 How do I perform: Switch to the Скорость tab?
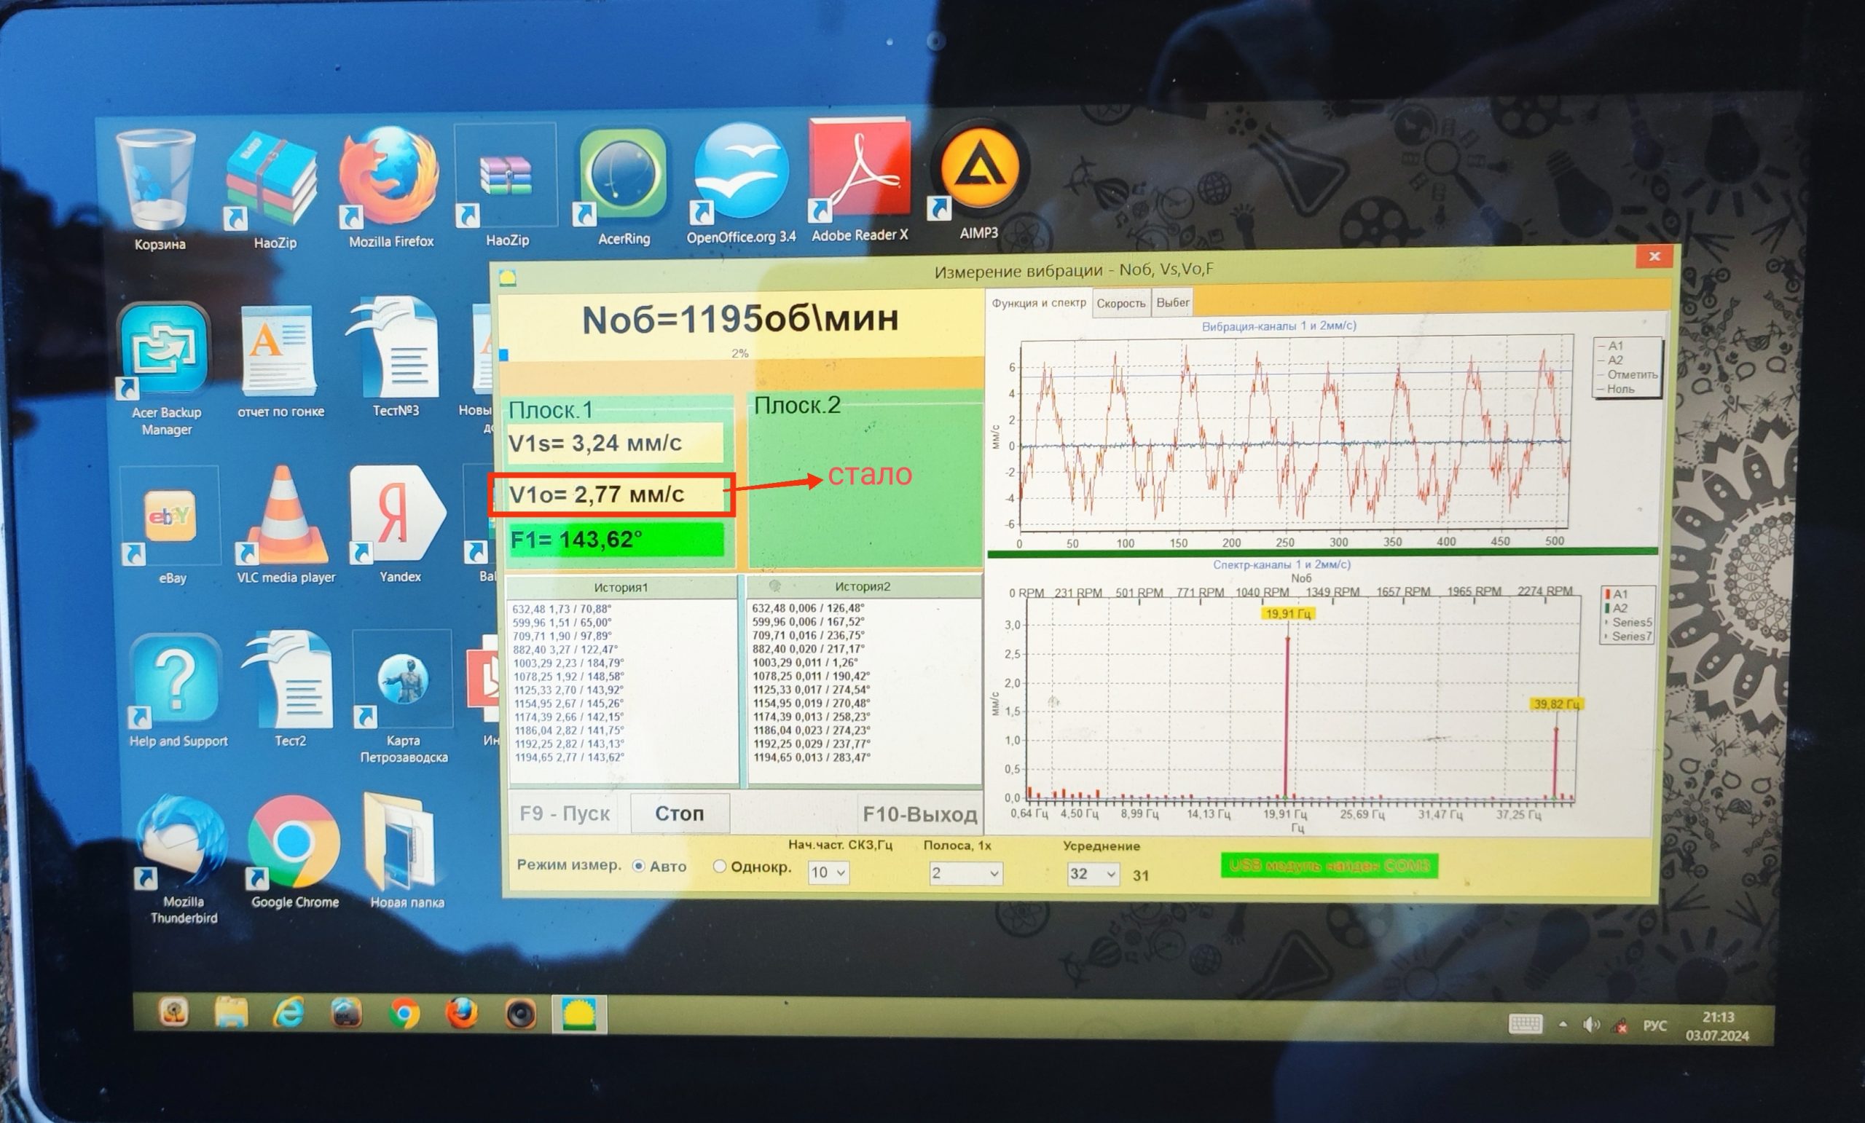point(1121,303)
